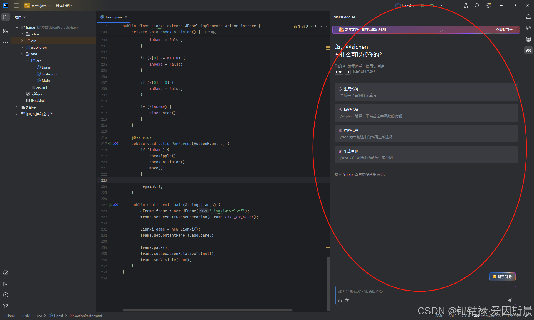Viewport: 534px width, 320px height.
Task: Click the send message arrow icon
Action: 509,300
